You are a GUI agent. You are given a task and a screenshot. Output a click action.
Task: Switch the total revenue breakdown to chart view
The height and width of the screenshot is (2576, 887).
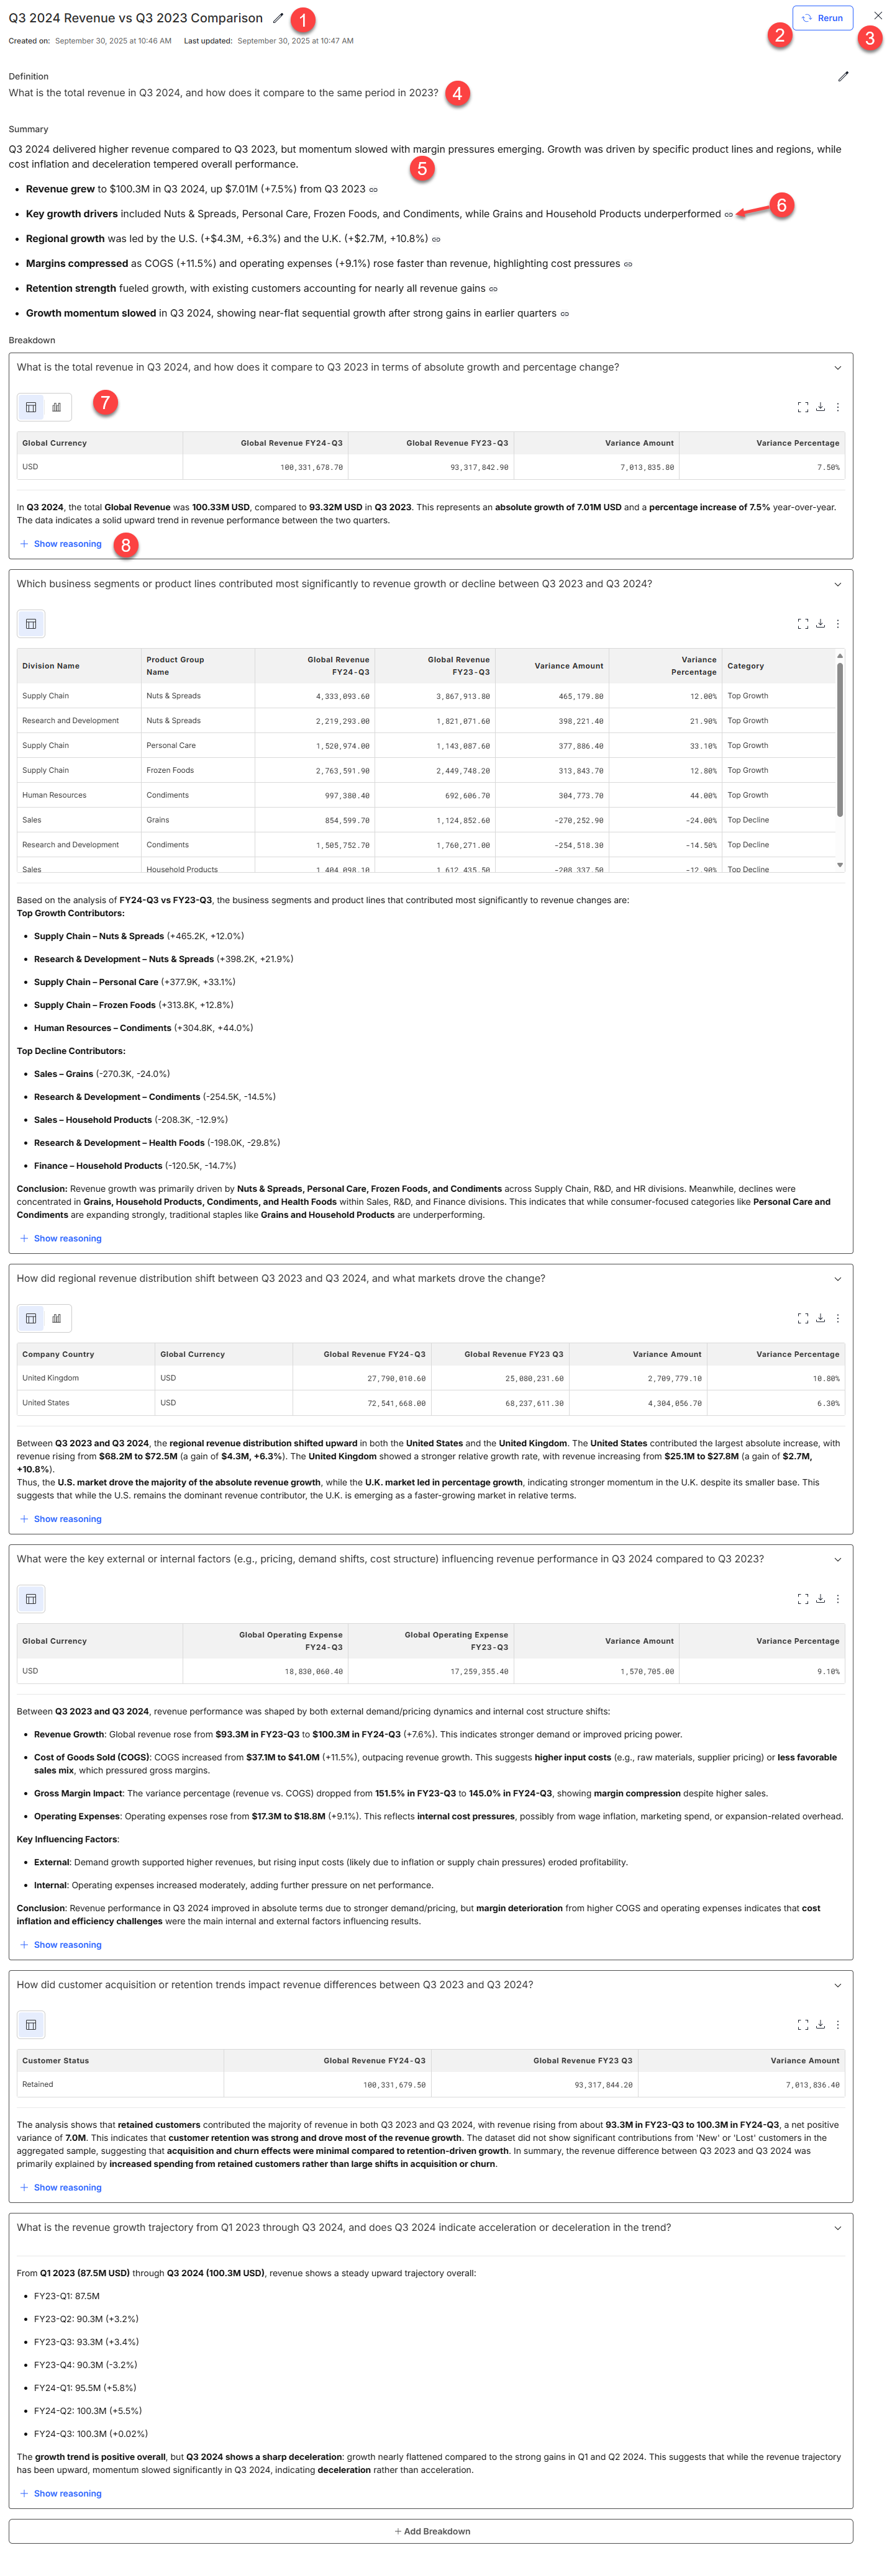tap(57, 407)
